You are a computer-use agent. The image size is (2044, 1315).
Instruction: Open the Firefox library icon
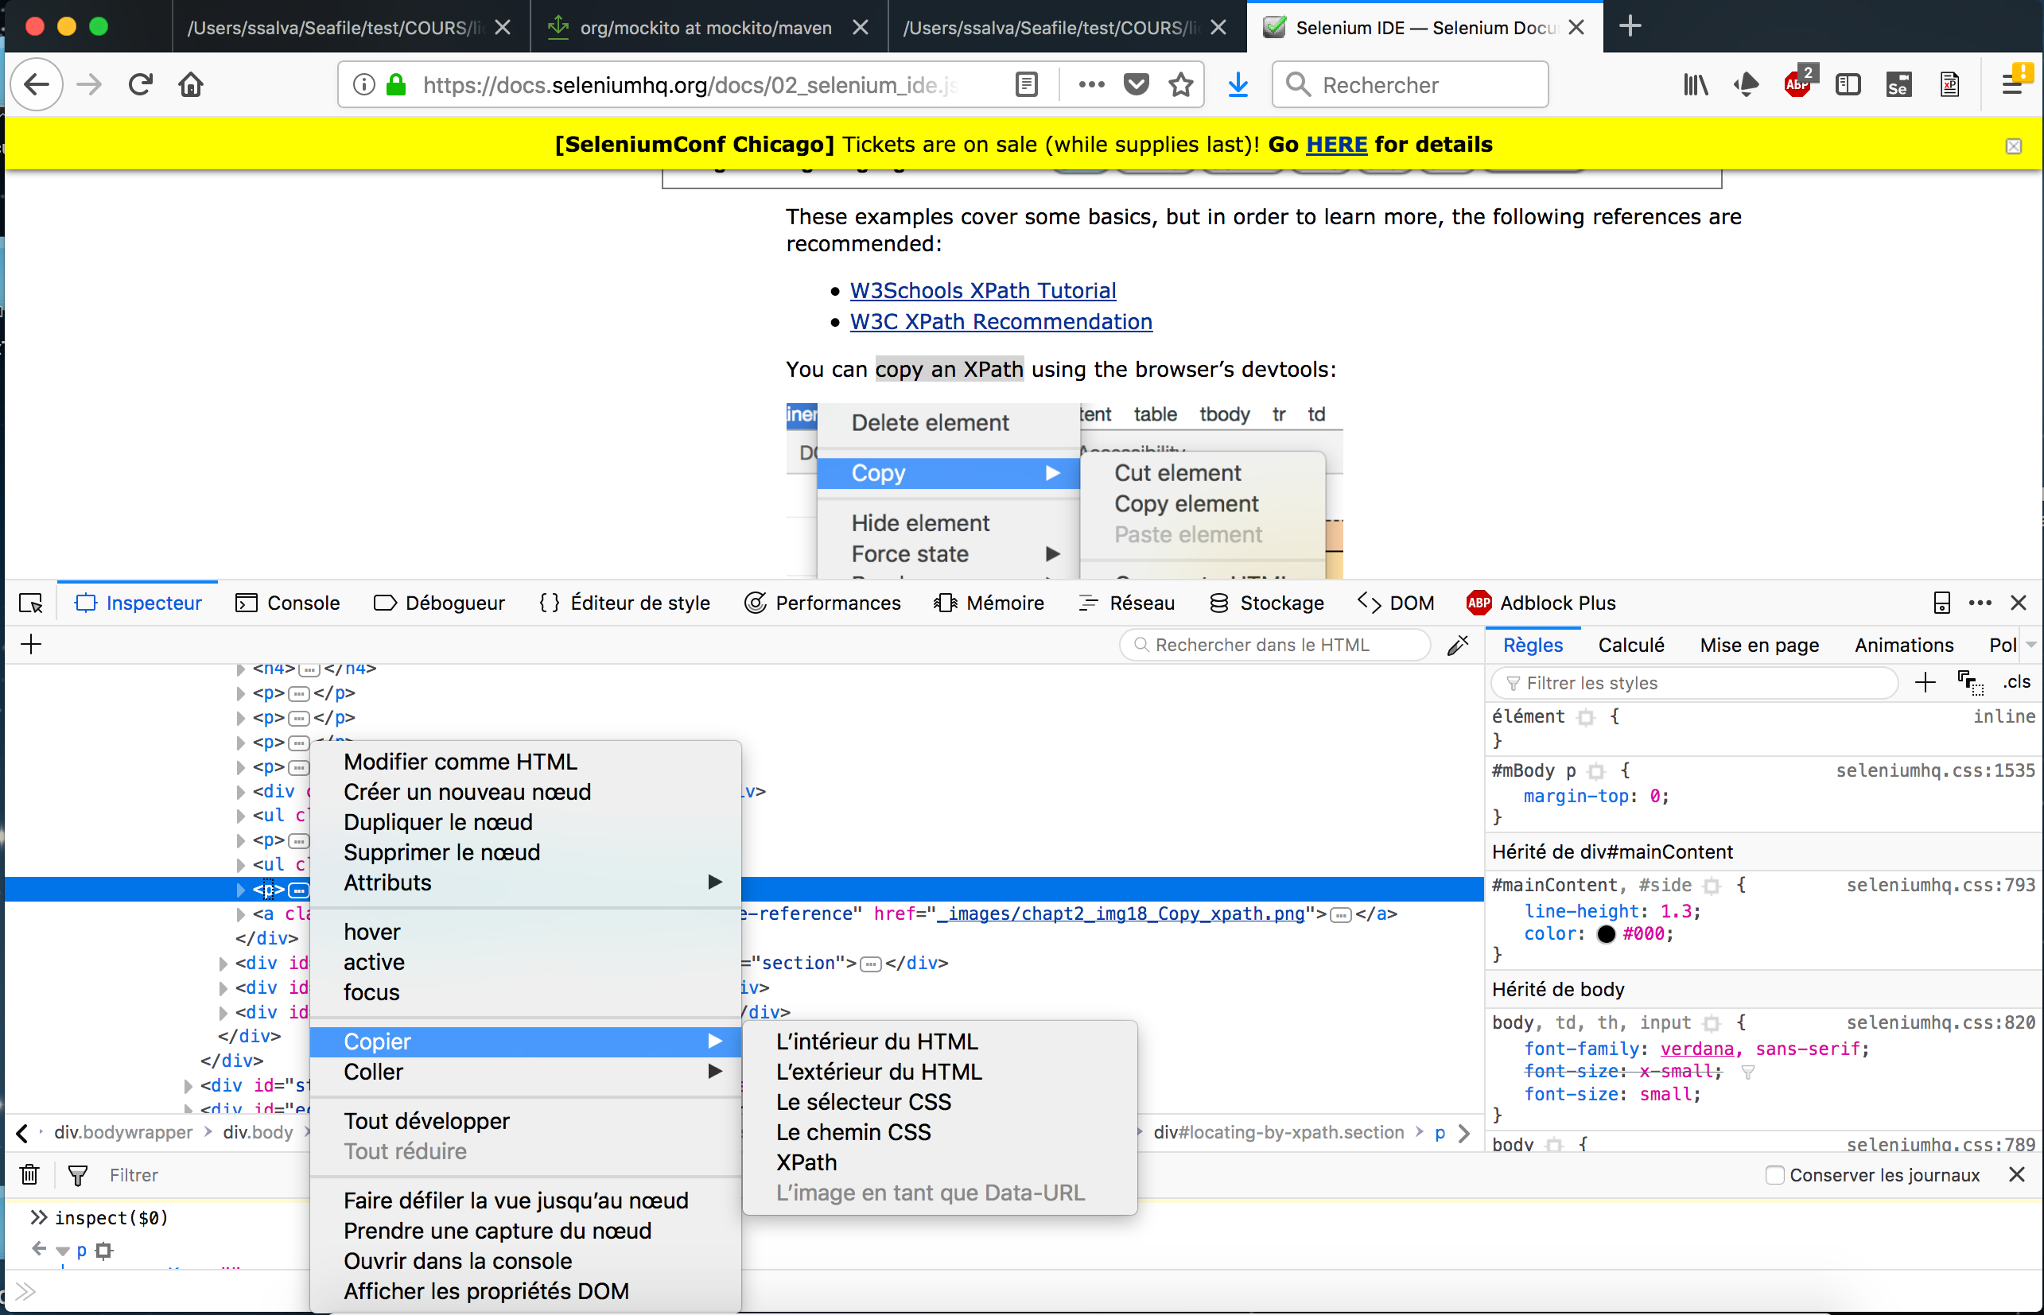[1695, 83]
